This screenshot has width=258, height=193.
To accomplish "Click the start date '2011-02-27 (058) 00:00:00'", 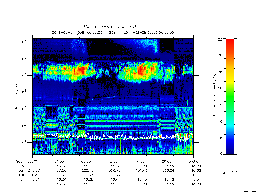I will point(77,32).
